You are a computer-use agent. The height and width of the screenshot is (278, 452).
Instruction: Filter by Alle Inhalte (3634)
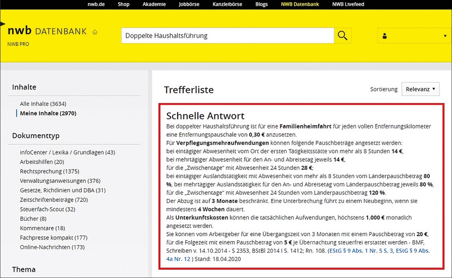click(43, 104)
